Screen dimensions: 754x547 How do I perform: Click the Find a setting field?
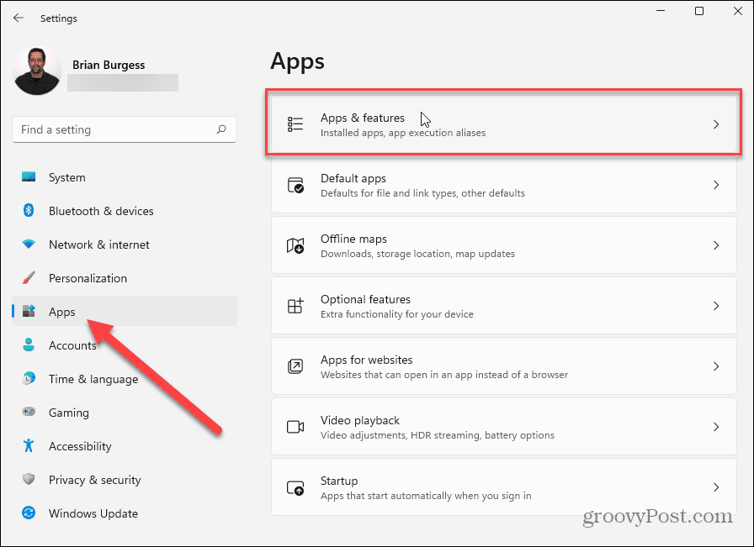(x=125, y=129)
